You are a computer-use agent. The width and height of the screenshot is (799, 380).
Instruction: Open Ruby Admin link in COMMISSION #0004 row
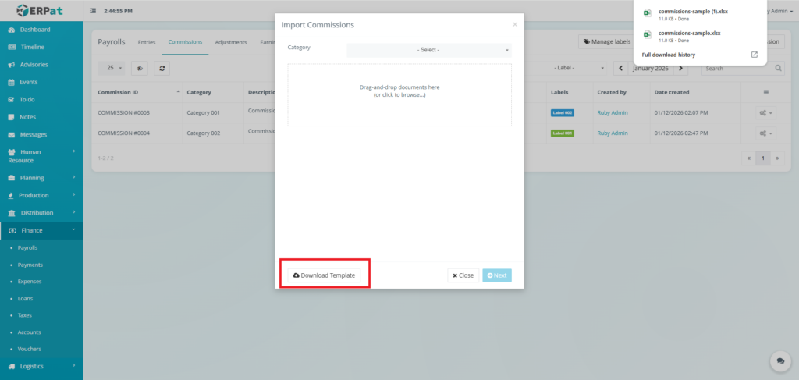click(x=613, y=133)
